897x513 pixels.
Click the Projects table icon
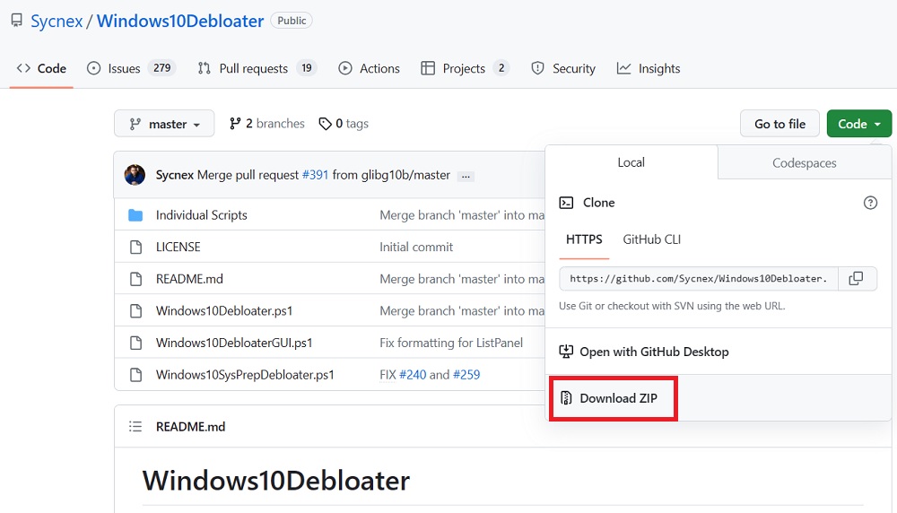[428, 69]
